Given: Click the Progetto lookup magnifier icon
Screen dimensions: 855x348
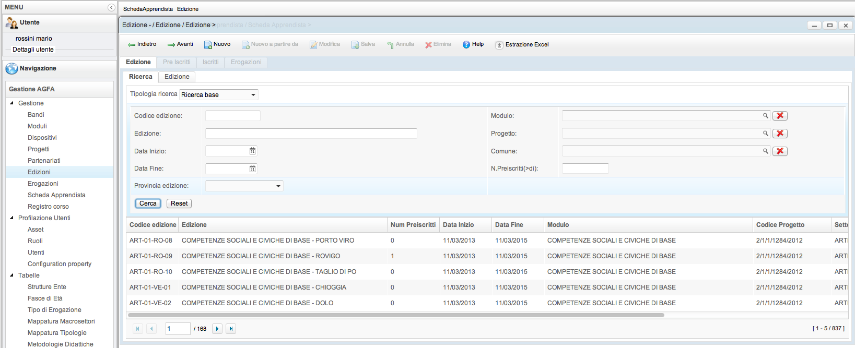Looking at the screenshot, I should tap(765, 134).
